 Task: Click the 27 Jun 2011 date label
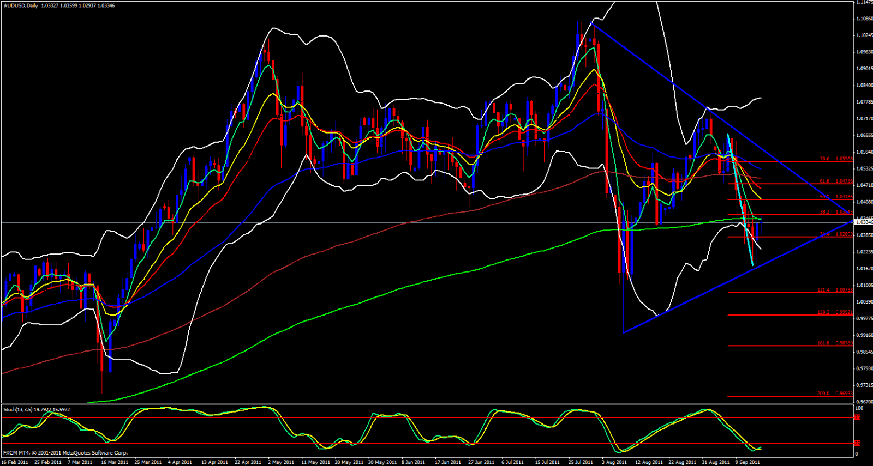[481, 462]
